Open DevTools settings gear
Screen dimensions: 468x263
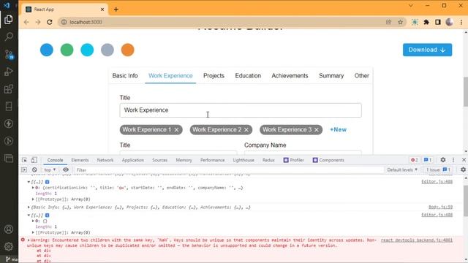click(443, 160)
